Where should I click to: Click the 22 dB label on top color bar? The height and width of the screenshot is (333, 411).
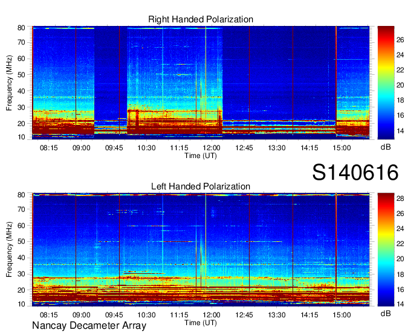[x=400, y=70]
